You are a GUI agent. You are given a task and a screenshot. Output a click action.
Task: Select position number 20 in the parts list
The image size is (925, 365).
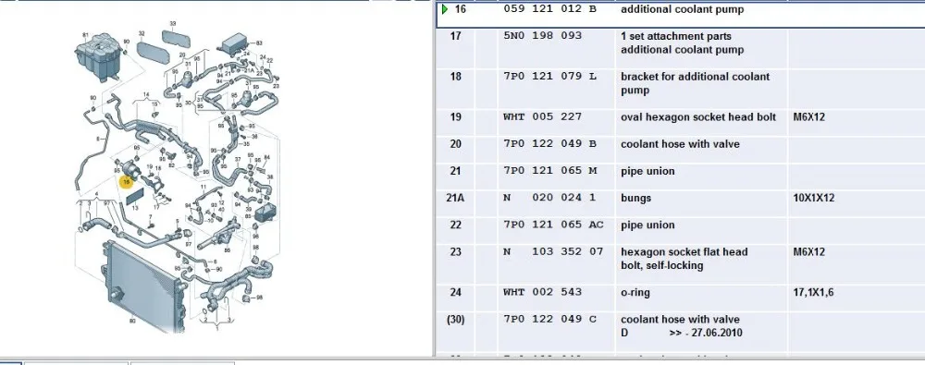[x=455, y=144]
